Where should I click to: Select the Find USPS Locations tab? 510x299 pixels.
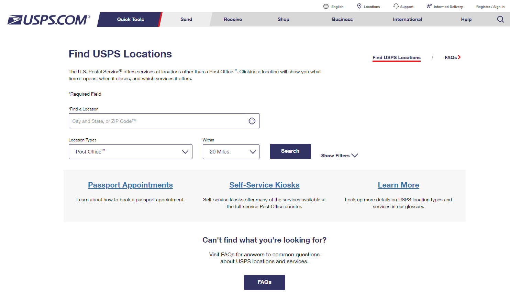tap(397, 57)
